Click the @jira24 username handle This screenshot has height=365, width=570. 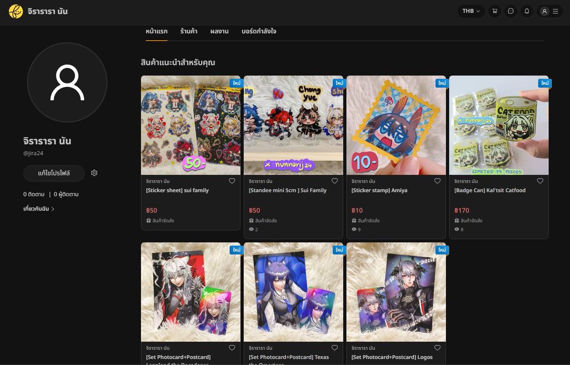pos(33,153)
